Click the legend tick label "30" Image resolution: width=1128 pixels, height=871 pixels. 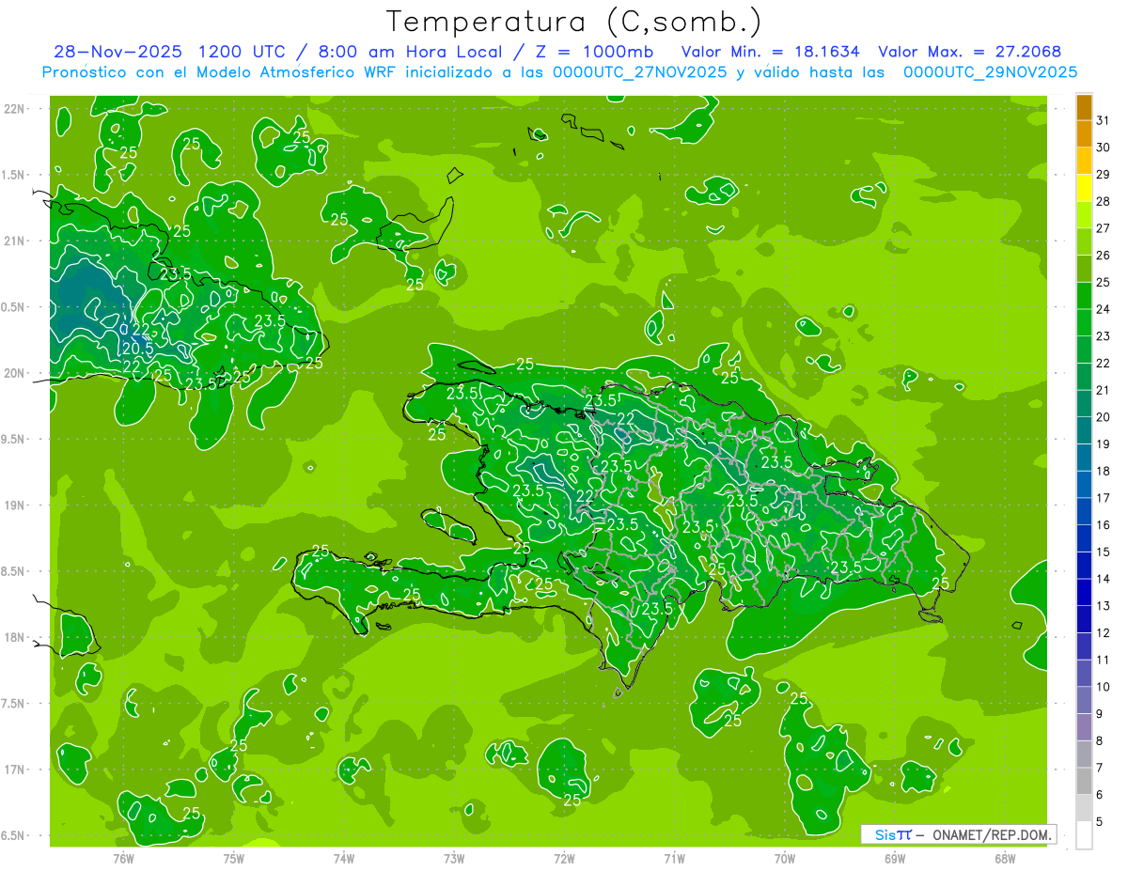1103,148
